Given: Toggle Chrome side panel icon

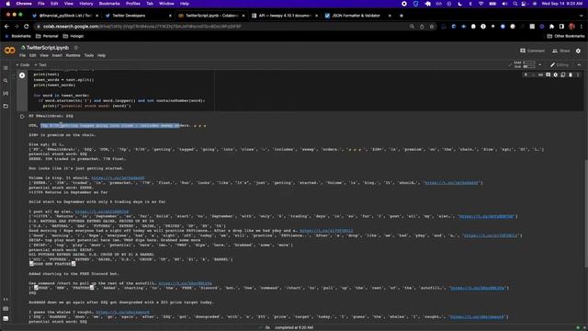Looking at the screenshot, I should [x=561, y=27].
